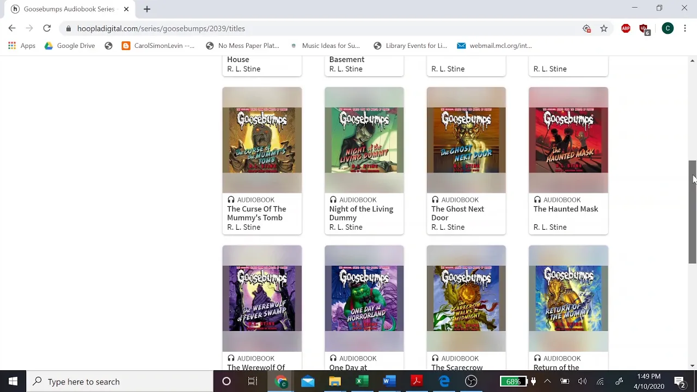The height and width of the screenshot is (392, 697).
Task: Click the scrollbar down arrow
Action: [x=692, y=366]
